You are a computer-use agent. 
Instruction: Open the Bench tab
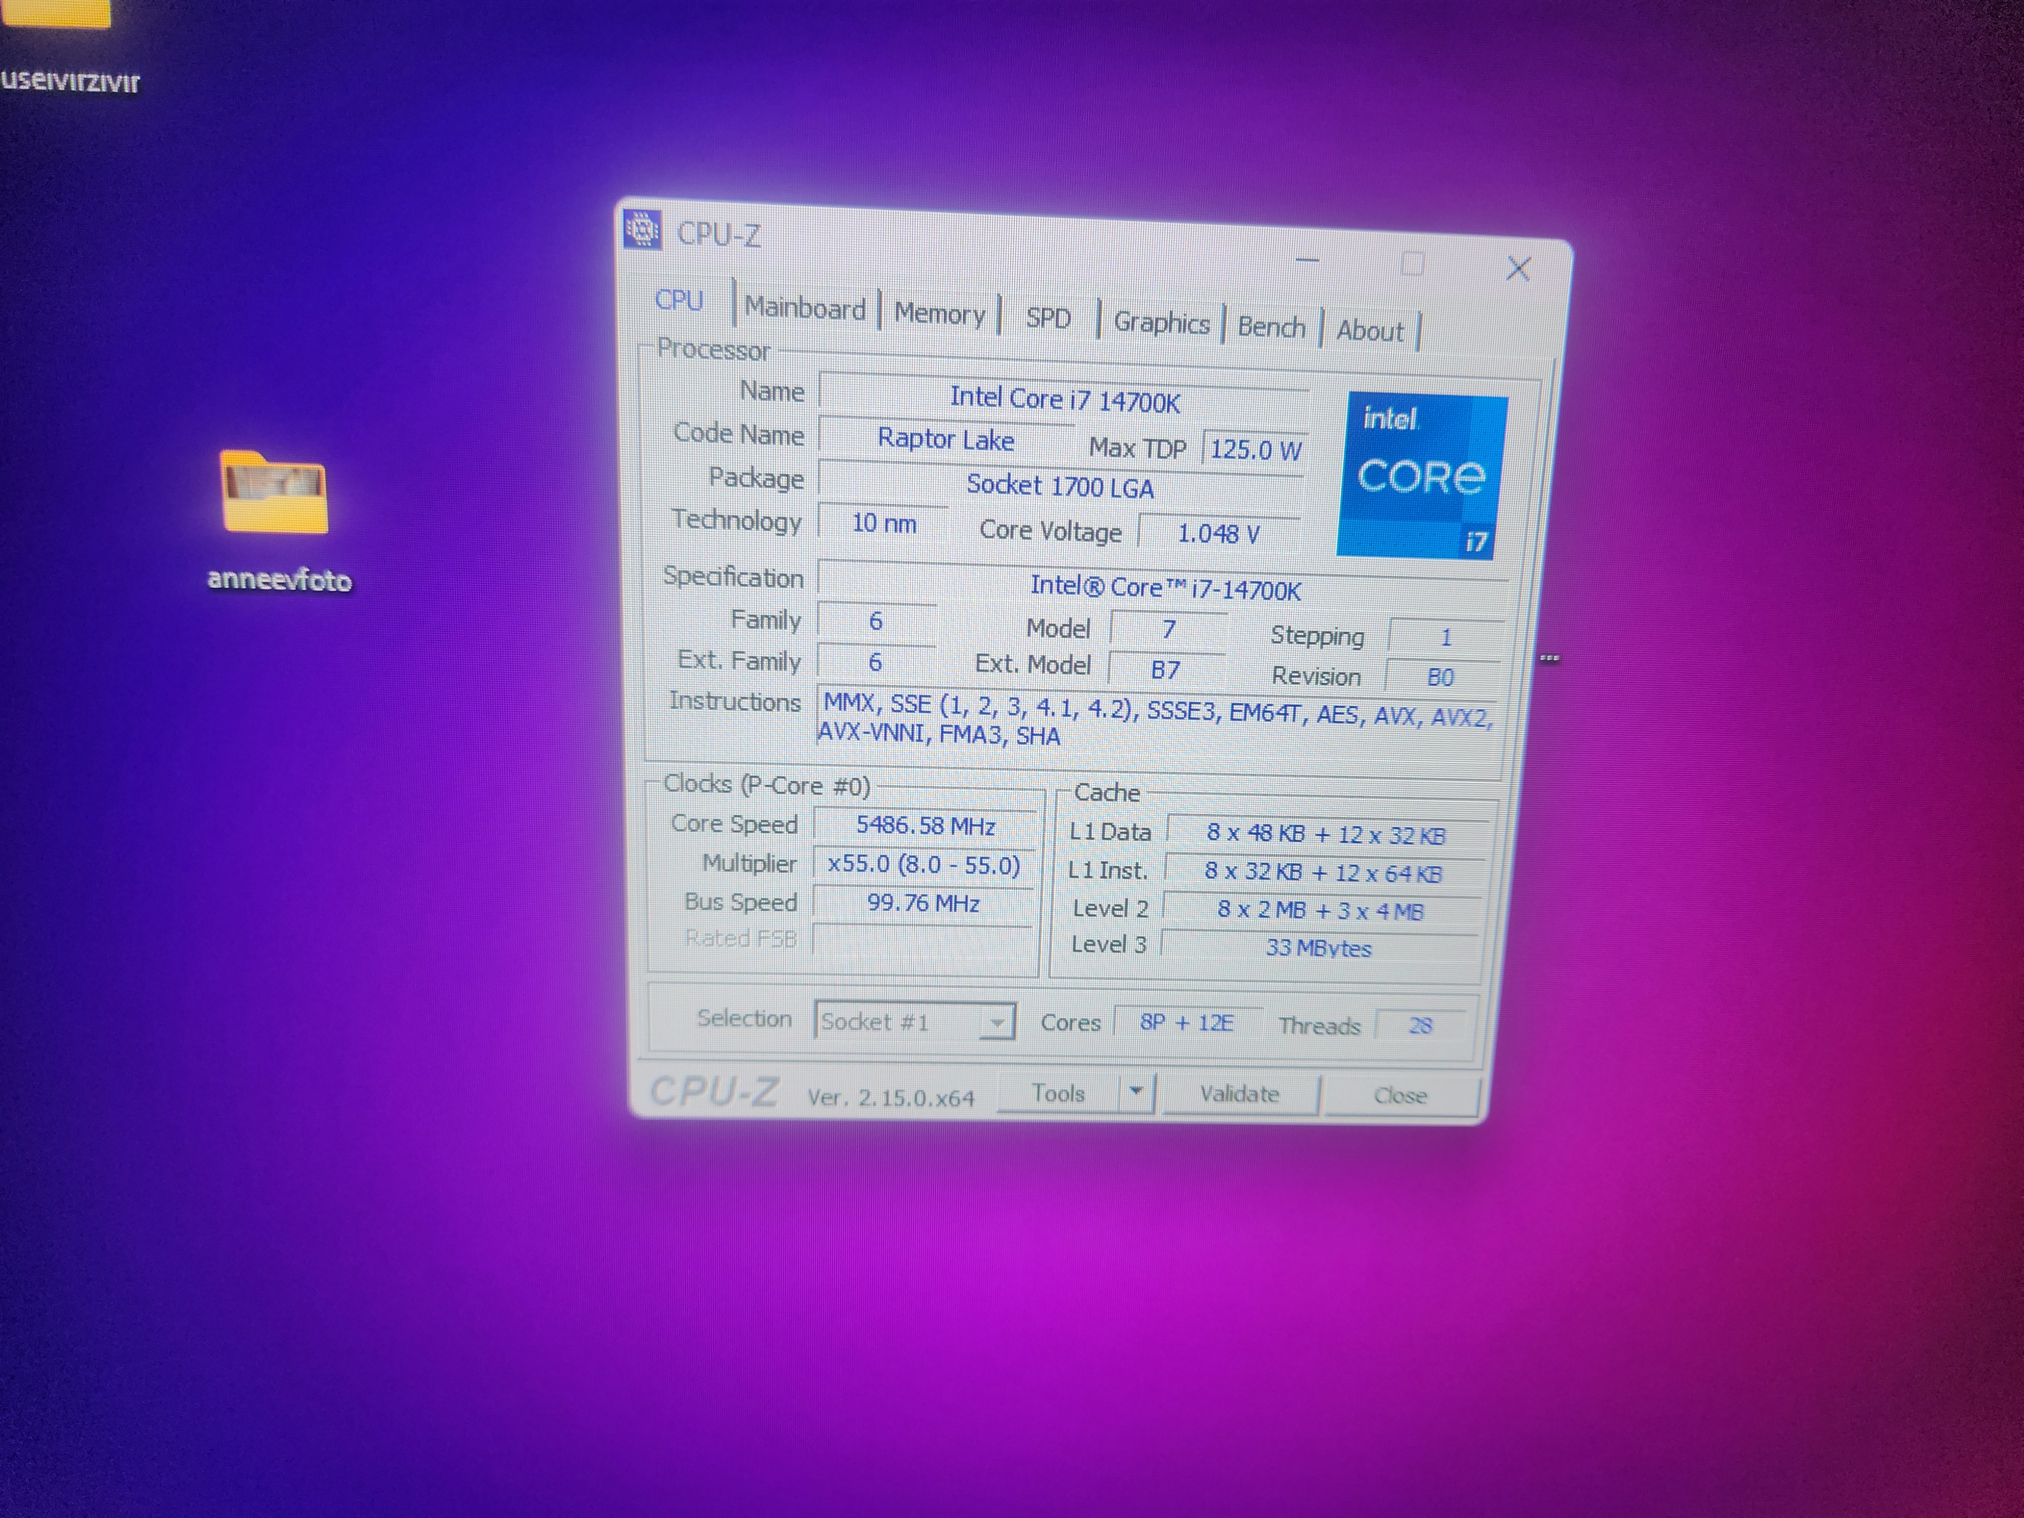(x=1271, y=327)
